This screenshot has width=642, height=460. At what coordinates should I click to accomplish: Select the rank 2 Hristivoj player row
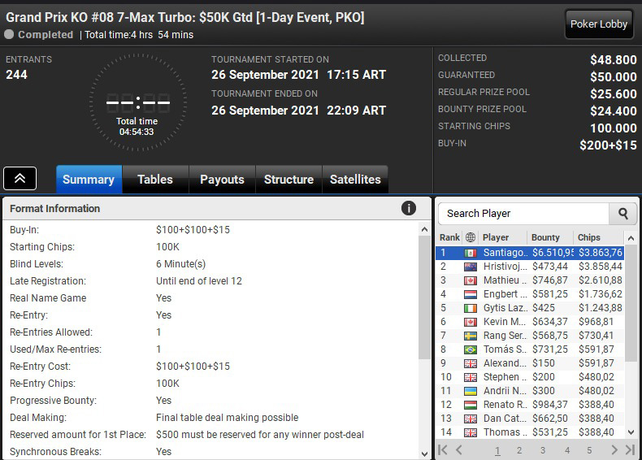coord(530,267)
